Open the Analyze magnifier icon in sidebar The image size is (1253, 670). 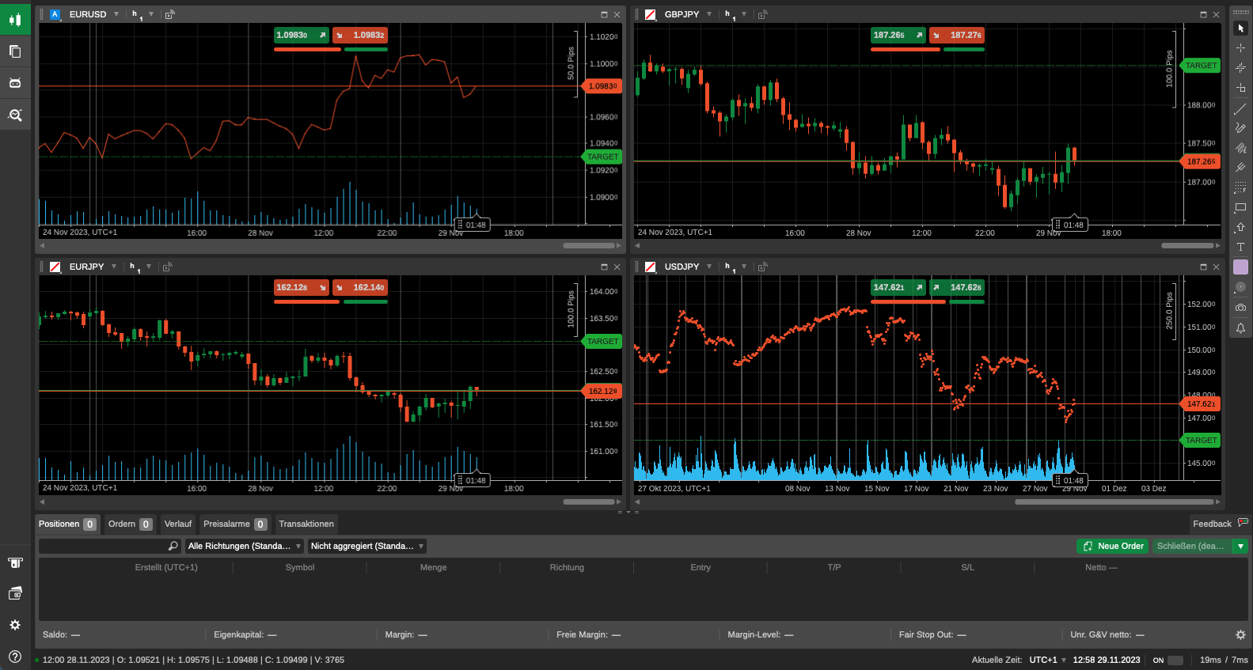point(15,115)
